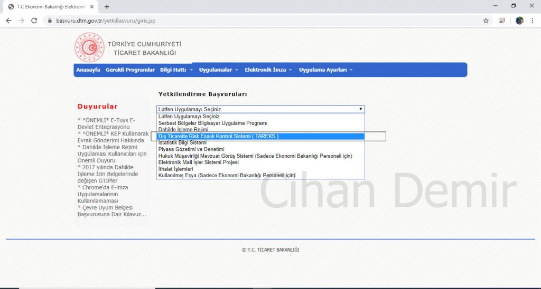Image resolution: width=541 pixels, height=289 pixels.
Task: Select Serbest Bölgeler Bilgisayar Uygulama Programı
Action: click(260, 123)
